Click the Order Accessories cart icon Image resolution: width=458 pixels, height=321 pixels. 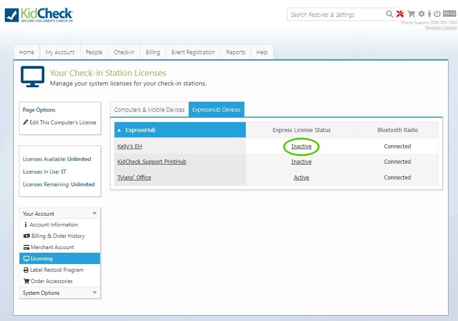pos(26,281)
